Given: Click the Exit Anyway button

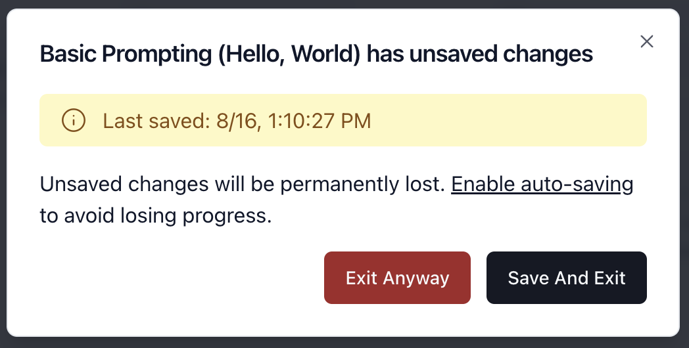Looking at the screenshot, I should click(x=397, y=278).
